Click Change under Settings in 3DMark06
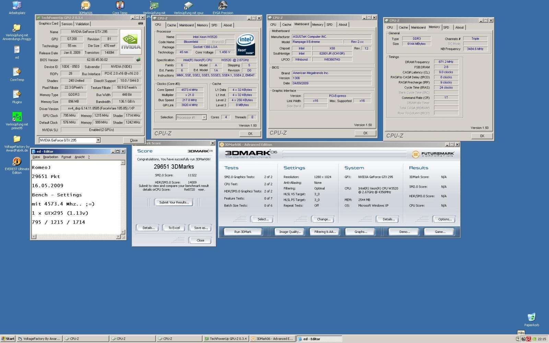This screenshot has height=343, width=549. pos(324,219)
